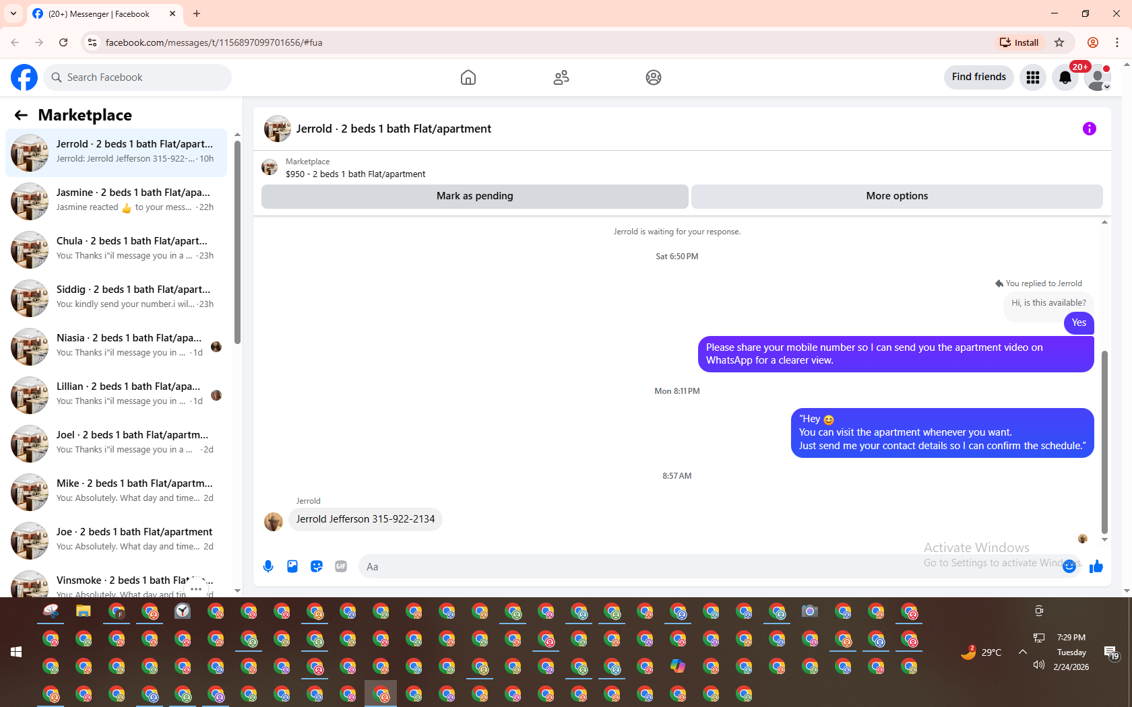Viewport: 1132px width, 707px height.
Task: Open the tab search dropdown arrow
Action: coord(13,13)
